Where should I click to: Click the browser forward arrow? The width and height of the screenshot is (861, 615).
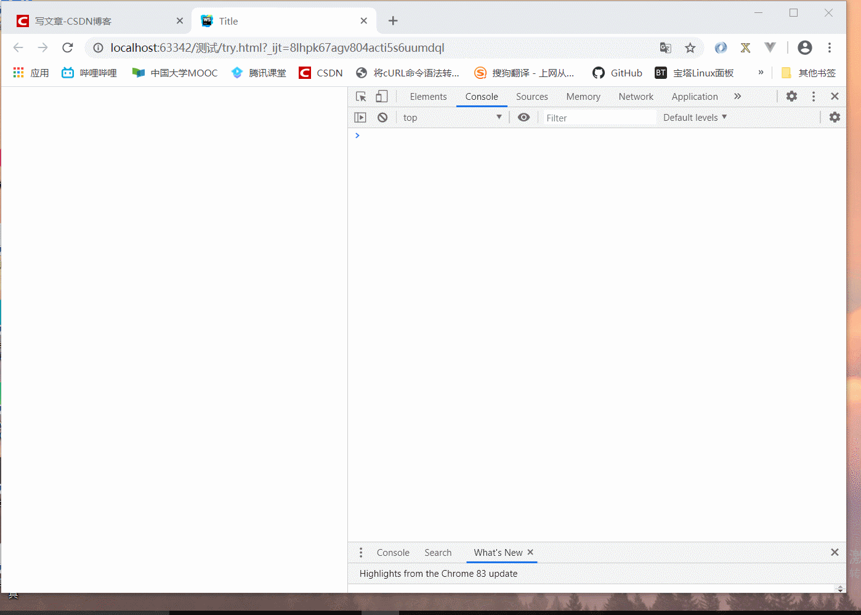coord(42,47)
